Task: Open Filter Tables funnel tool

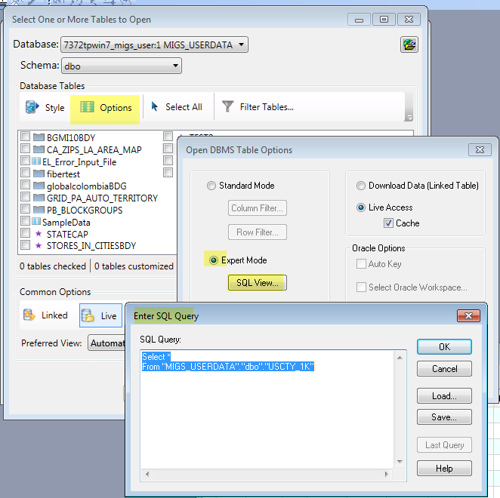Action: point(258,107)
